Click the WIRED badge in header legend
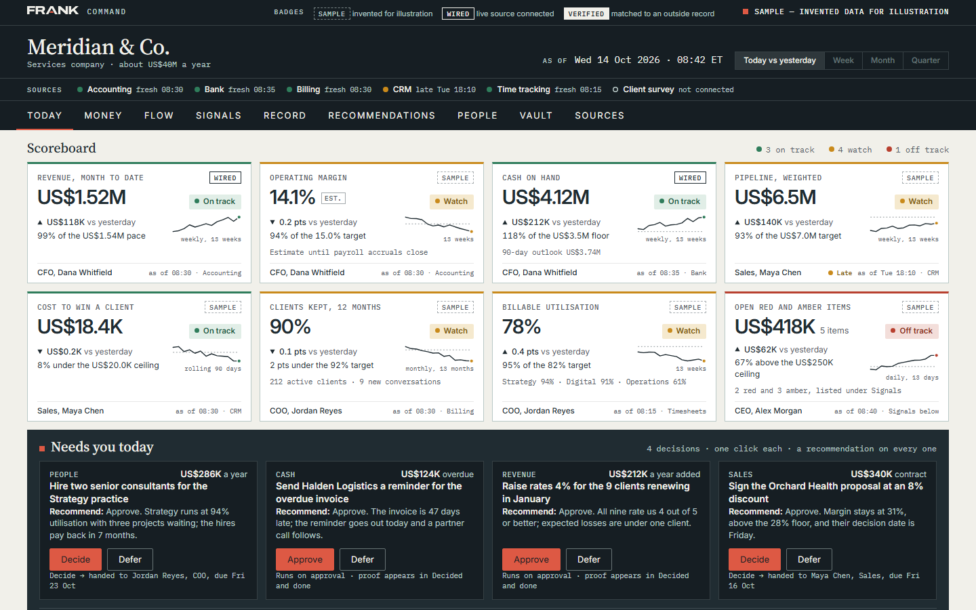This screenshot has width=976, height=610. 458,14
